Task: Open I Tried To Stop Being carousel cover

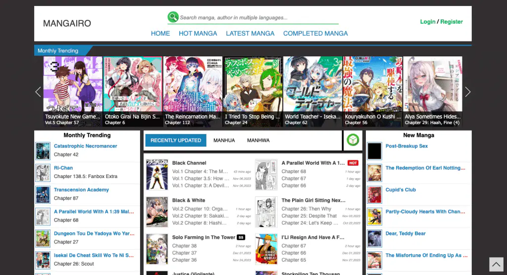Action: pyautogui.click(x=253, y=92)
